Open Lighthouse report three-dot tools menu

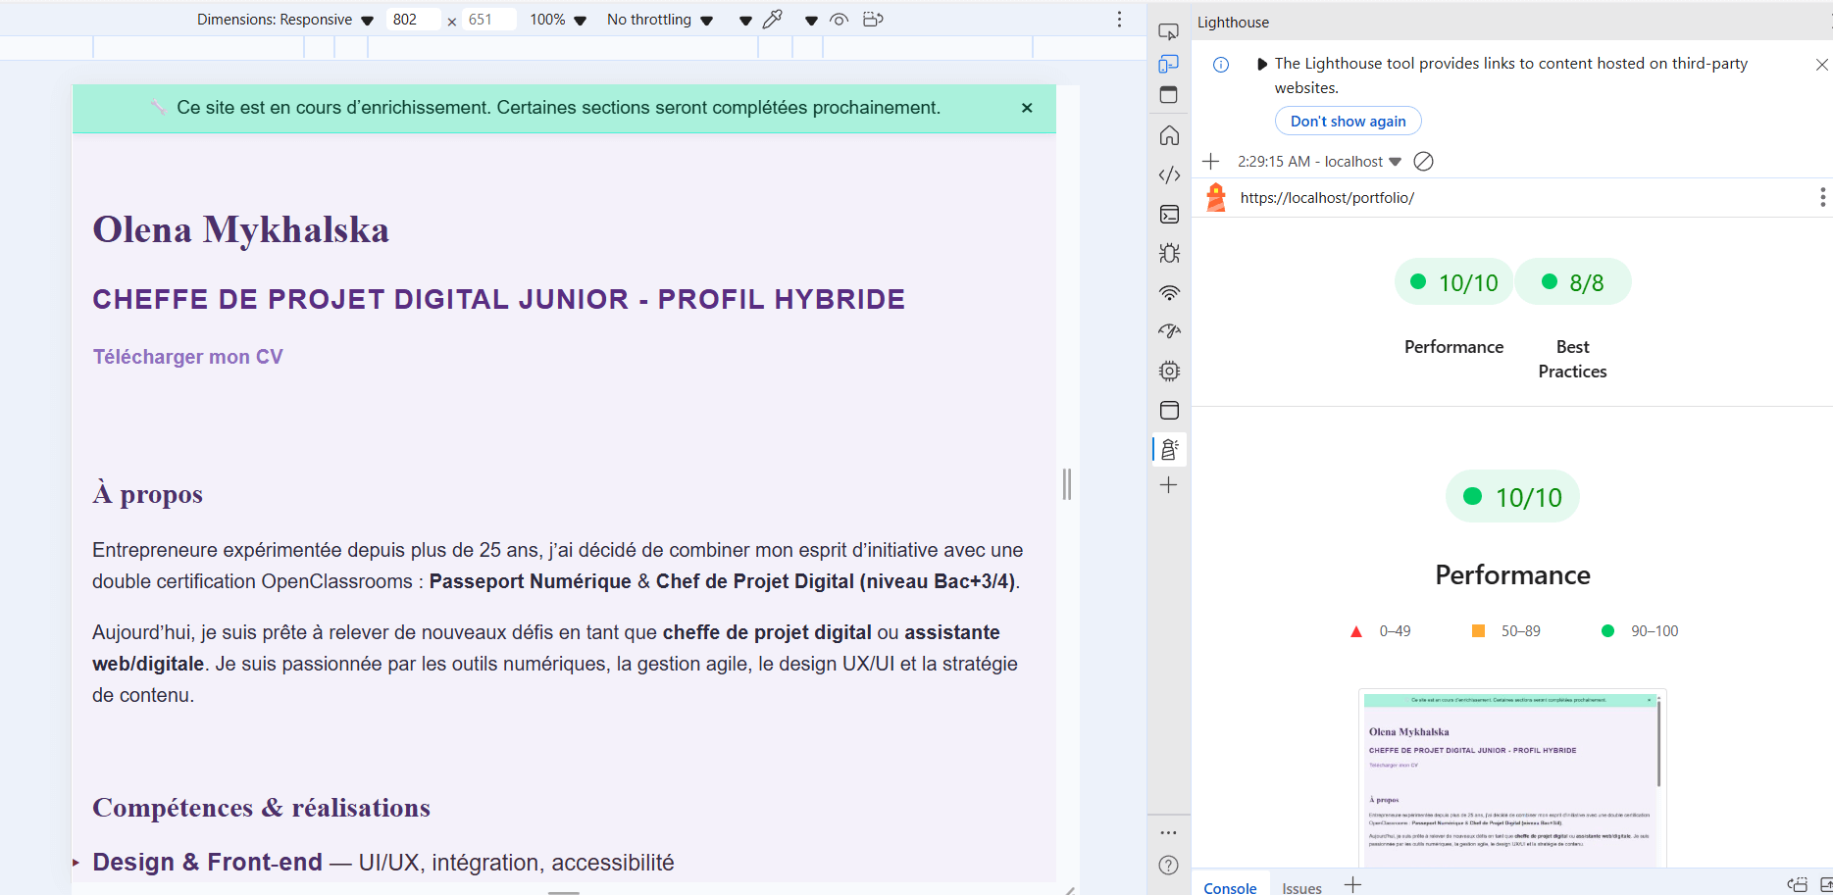1822,197
